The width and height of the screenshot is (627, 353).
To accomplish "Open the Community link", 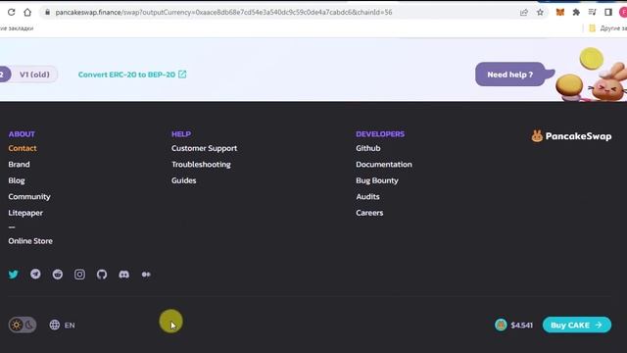I will 29,196.
